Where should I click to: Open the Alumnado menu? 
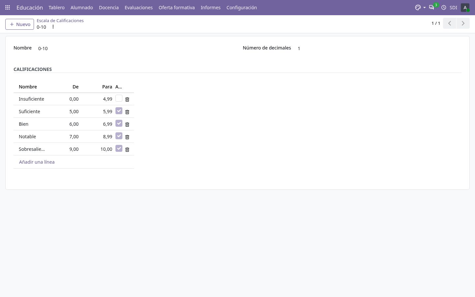point(82,7)
